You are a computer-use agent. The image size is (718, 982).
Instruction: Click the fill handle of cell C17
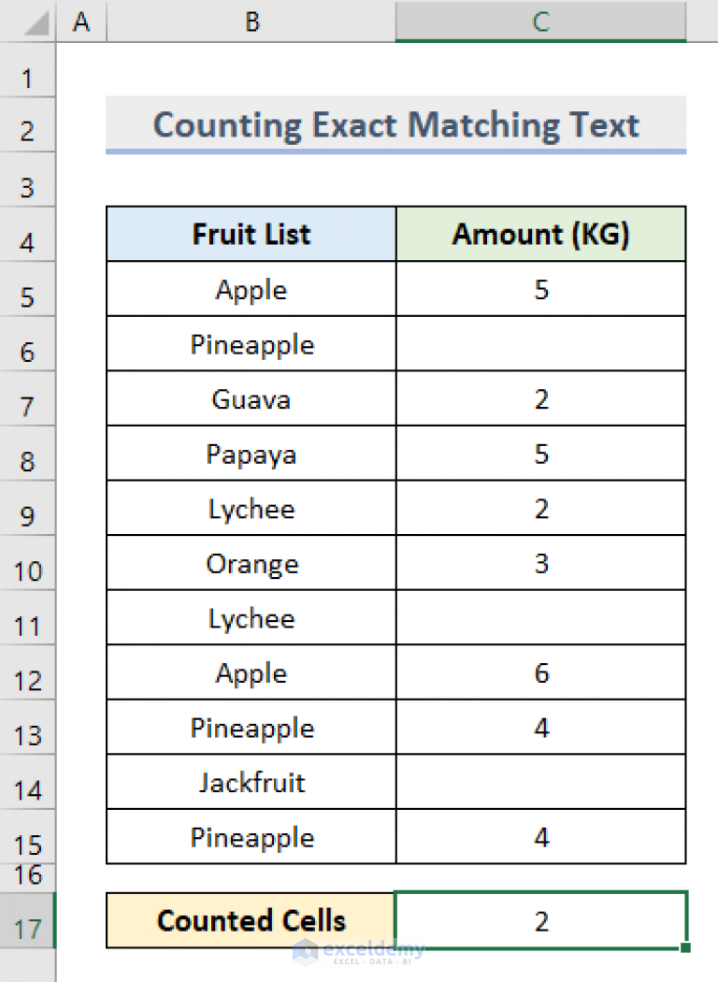[686, 947]
